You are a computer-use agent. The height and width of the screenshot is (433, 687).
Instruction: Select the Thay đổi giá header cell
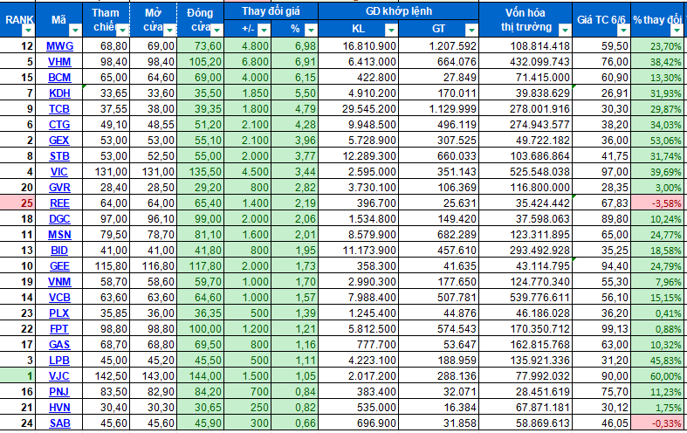coord(271,11)
